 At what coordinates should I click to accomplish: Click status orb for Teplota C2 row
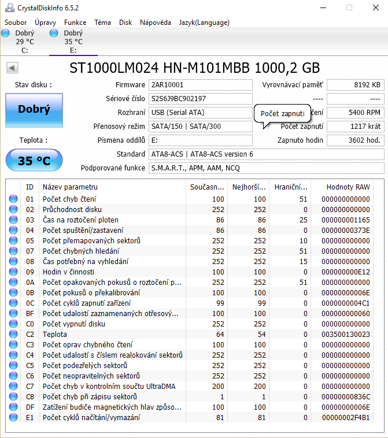13,334
